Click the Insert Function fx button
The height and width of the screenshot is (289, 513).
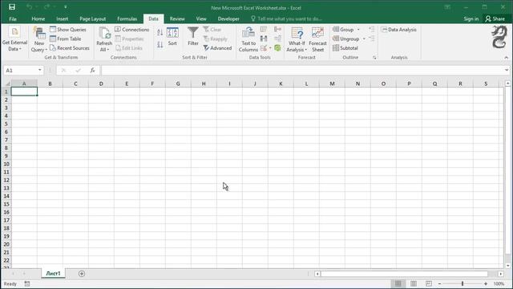click(x=93, y=70)
